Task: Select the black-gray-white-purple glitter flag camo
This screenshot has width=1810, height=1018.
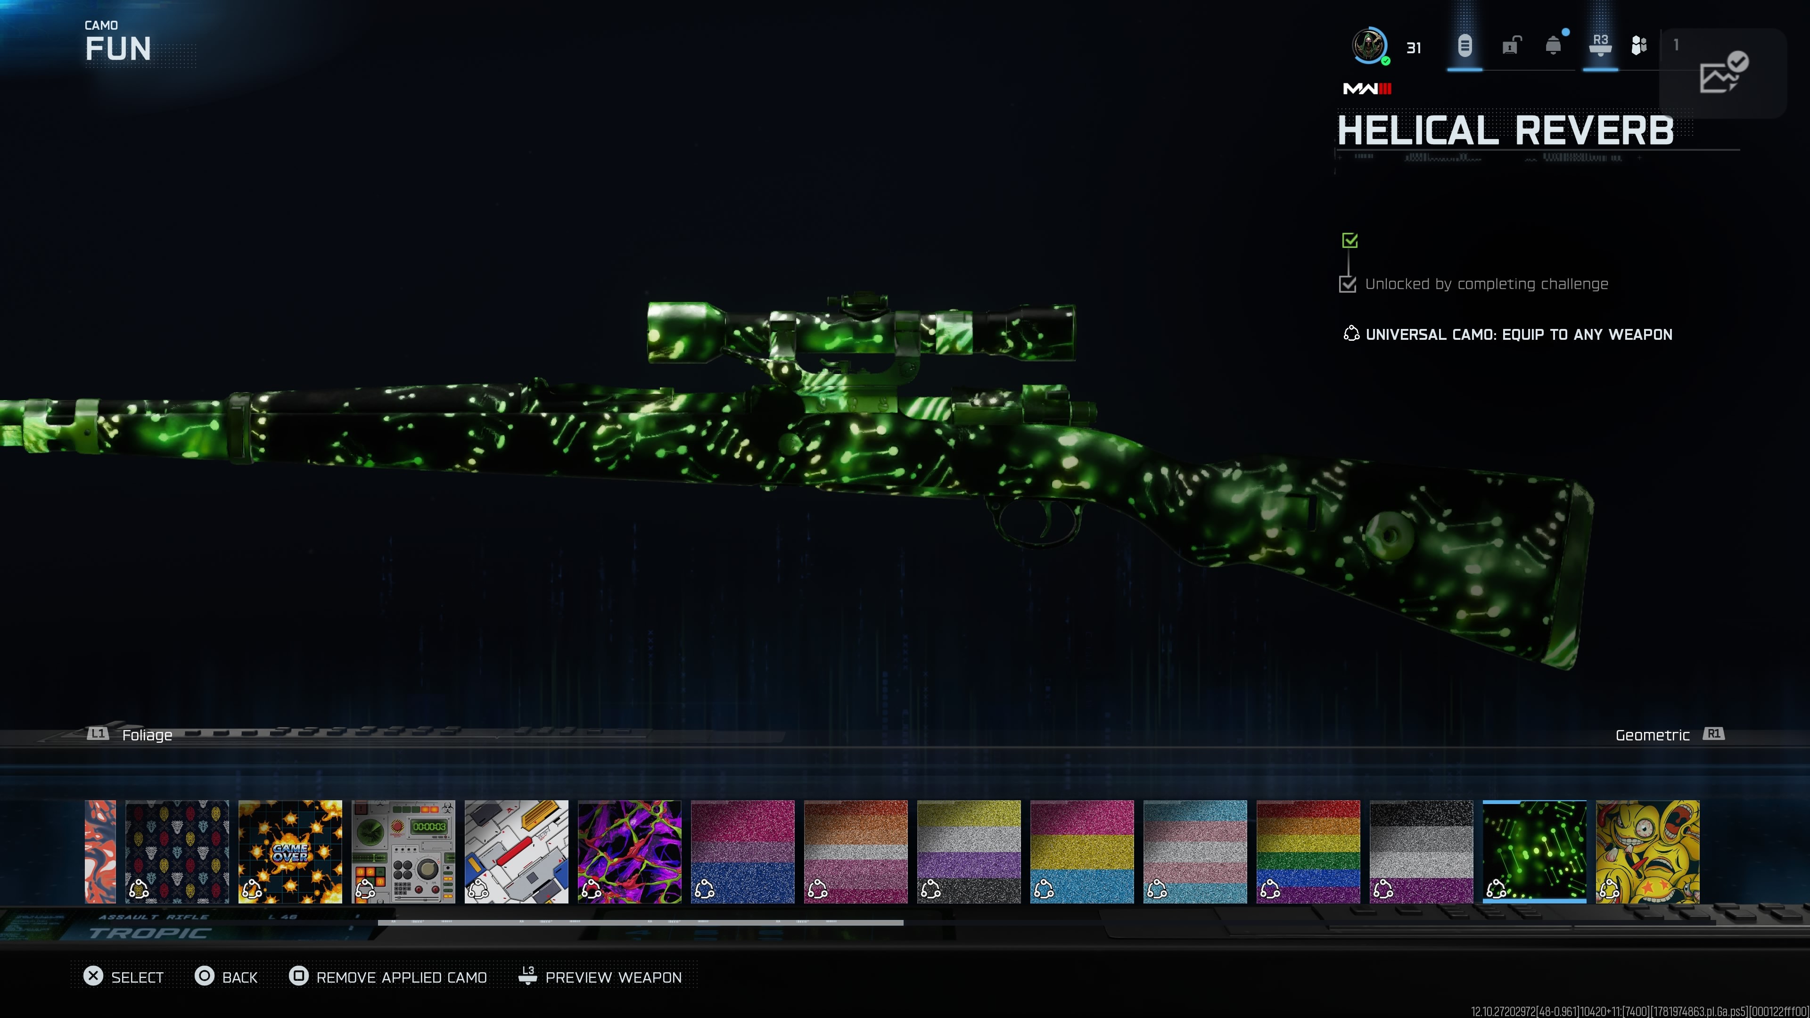Action: 1422,852
